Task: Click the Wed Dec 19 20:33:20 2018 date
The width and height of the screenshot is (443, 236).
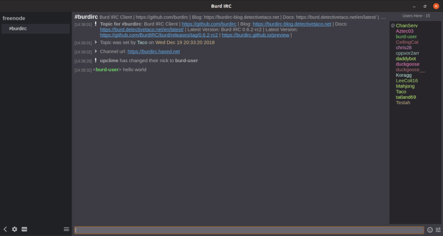Action: pyautogui.click(x=185, y=43)
